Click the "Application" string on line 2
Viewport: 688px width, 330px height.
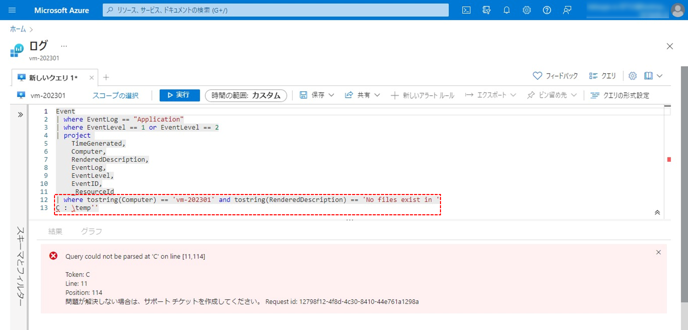[159, 119]
